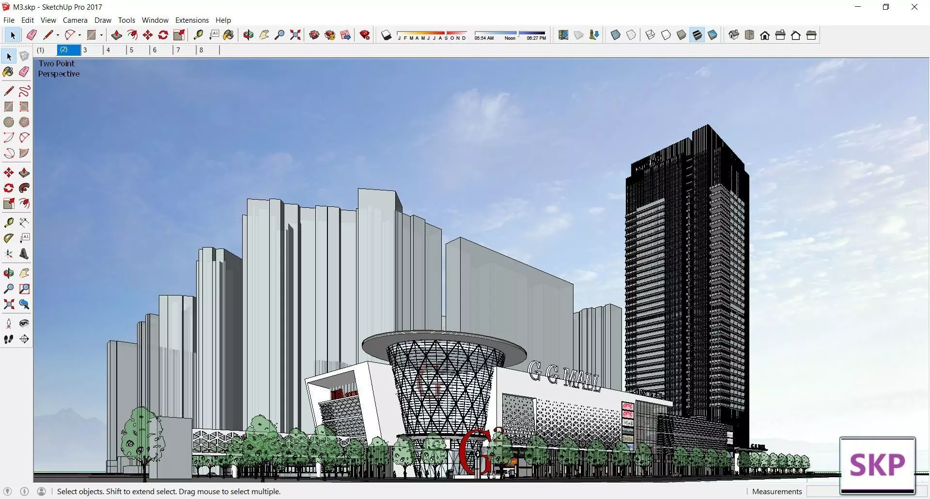Image resolution: width=930 pixels, height=499 pixels.
Task: Select the Freehand drawing tool
Action: coord(24,91)
